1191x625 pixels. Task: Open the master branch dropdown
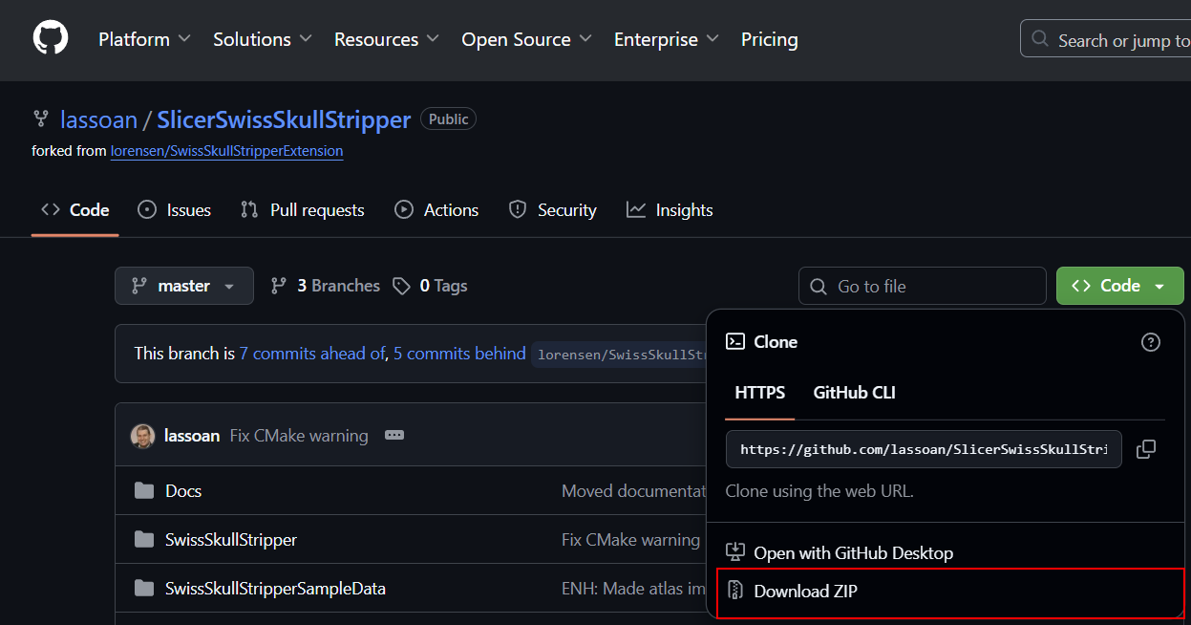[x=184, y=286]
